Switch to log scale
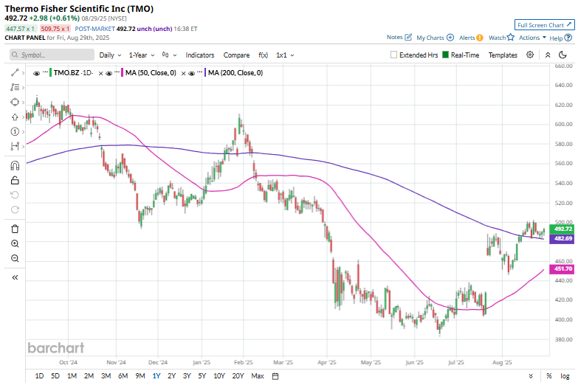 (x=565, y=376)
